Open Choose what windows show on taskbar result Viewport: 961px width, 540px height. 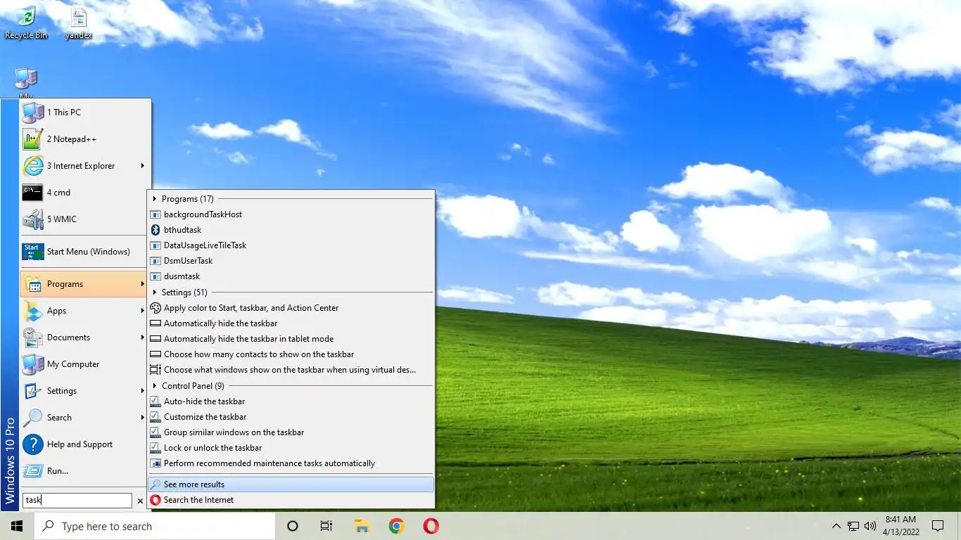pyautogui.click(x=291, y=370)
